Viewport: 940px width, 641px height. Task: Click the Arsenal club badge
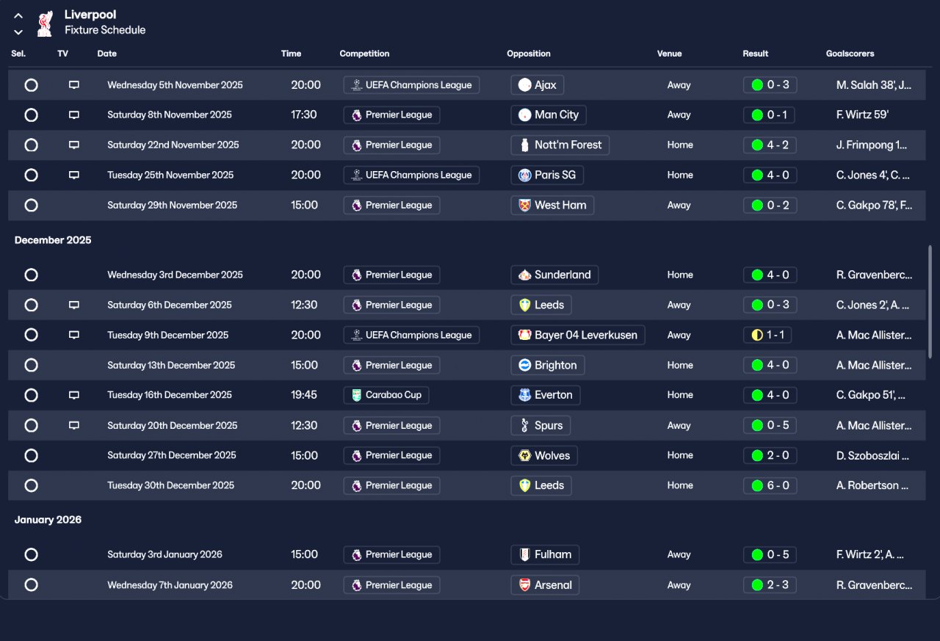coord(524,585)
